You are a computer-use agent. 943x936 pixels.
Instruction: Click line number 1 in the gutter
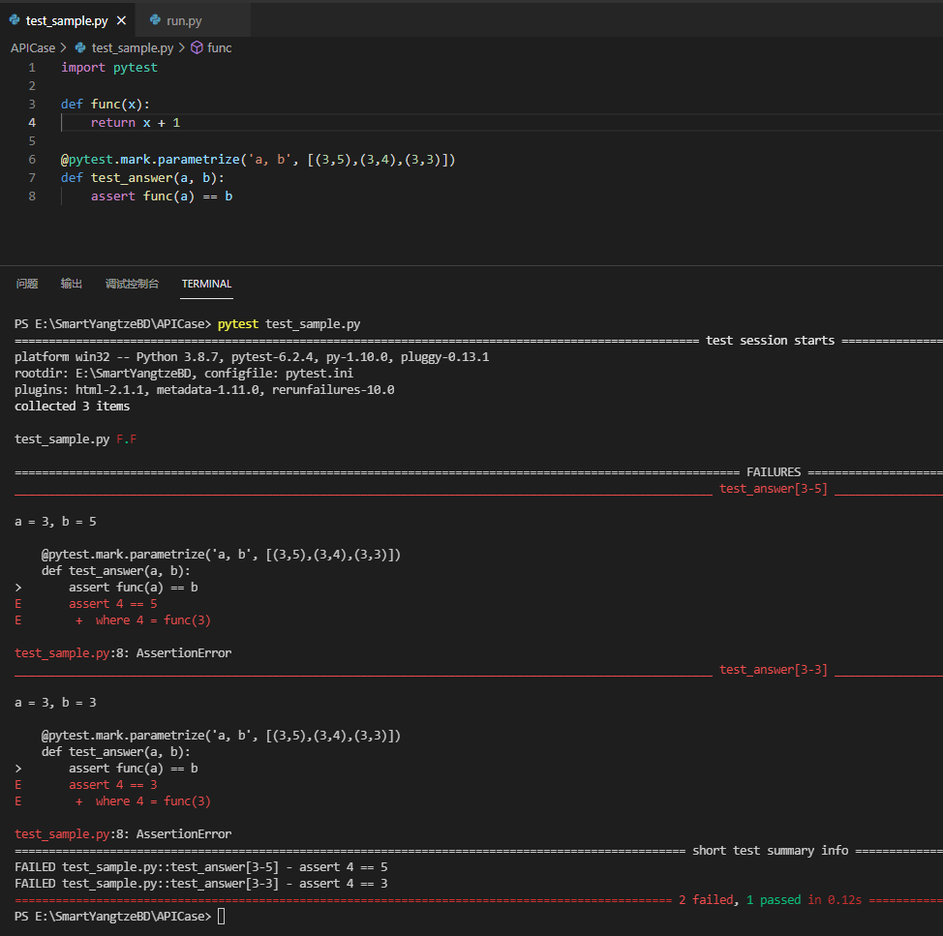[32, 68]
